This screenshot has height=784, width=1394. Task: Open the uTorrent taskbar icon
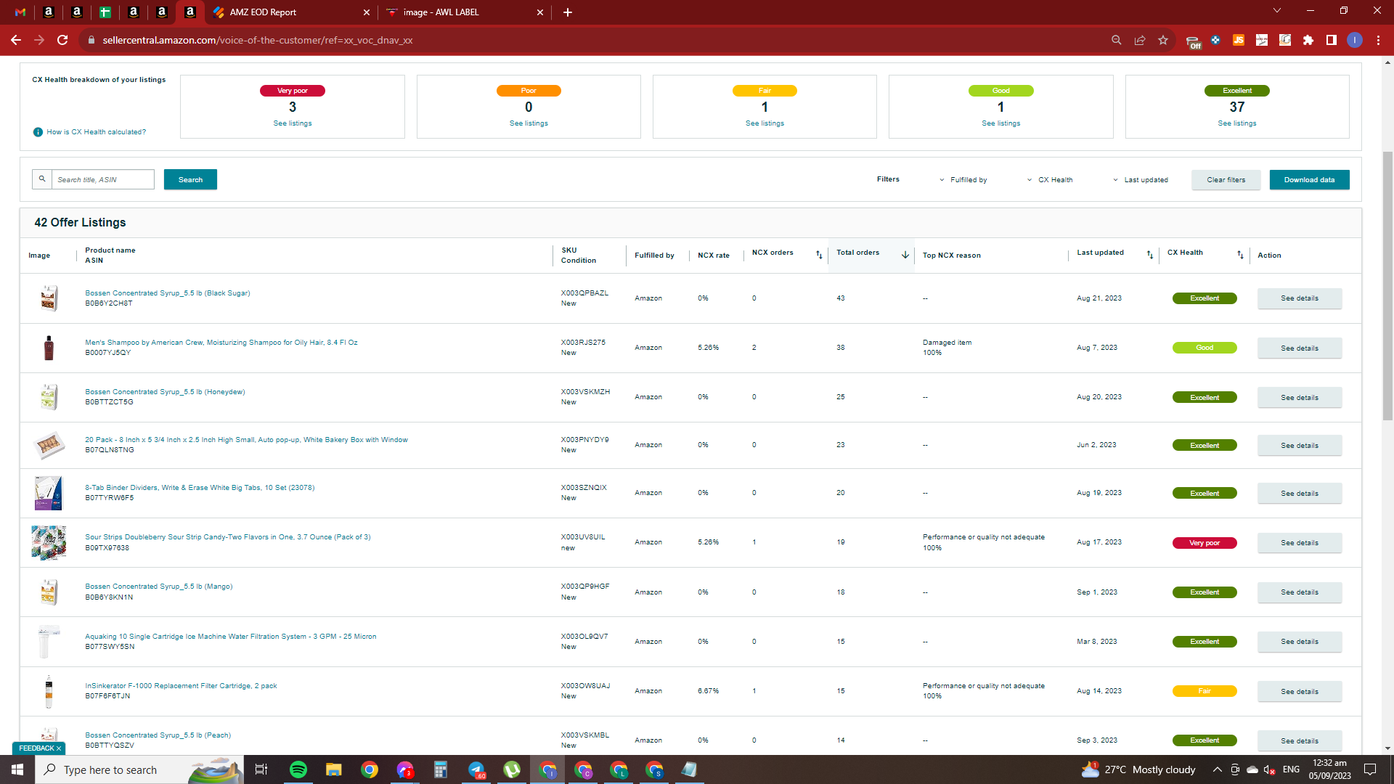point(512,769)
